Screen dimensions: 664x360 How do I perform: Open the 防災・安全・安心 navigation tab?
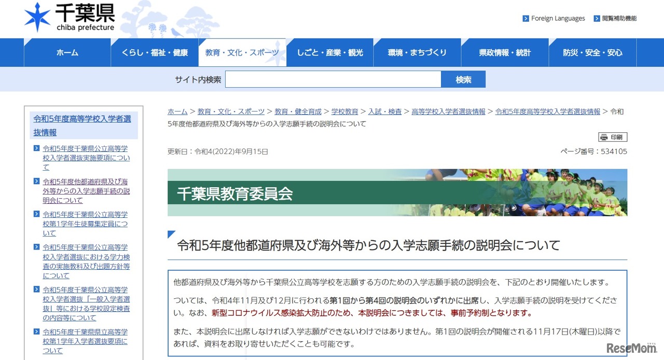[592, 52]
